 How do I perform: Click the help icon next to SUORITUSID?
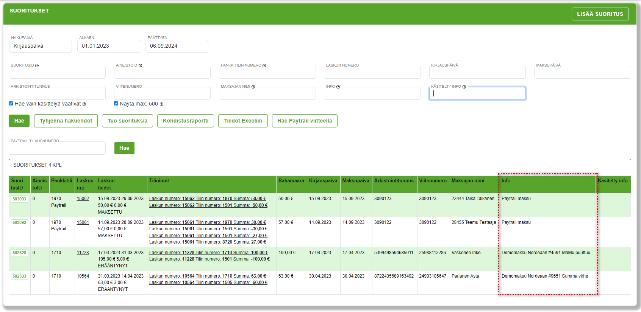click(x=37, y=66)
